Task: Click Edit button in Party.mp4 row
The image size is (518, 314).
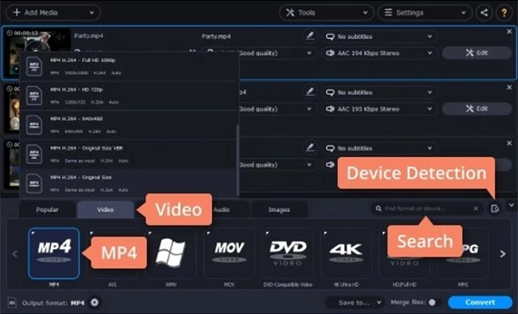Action: [x=477, y=53]
